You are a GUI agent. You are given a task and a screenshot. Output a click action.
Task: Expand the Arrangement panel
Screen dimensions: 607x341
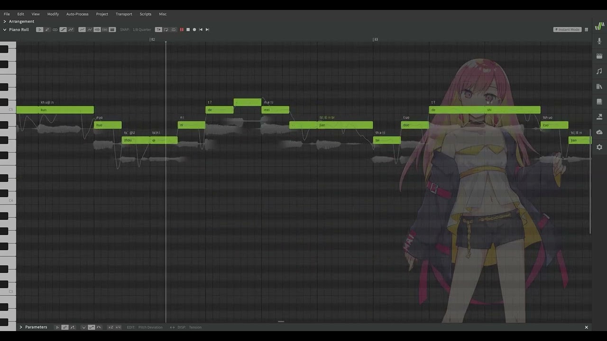coord(5,21)
